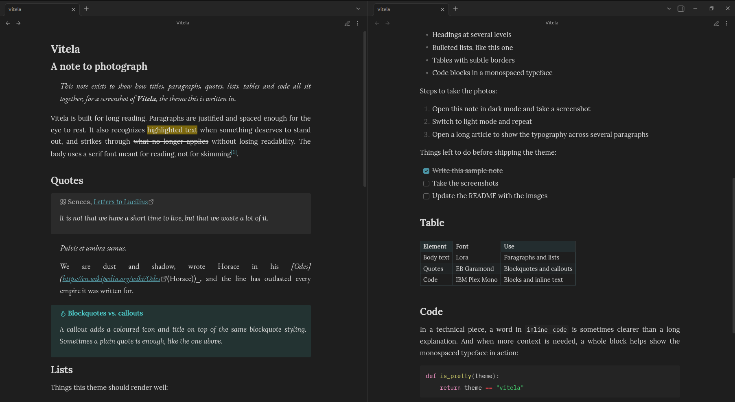Click the left pane 'Vitela' header title
735x402 pixels.
[x=183, y=23]
